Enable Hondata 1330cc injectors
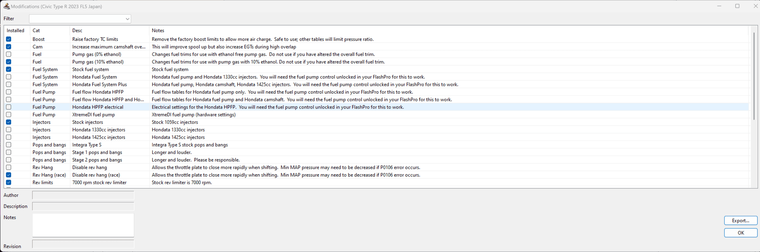 (9, 129)
